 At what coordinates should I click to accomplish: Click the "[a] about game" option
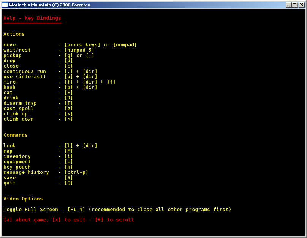pos(25,220)
